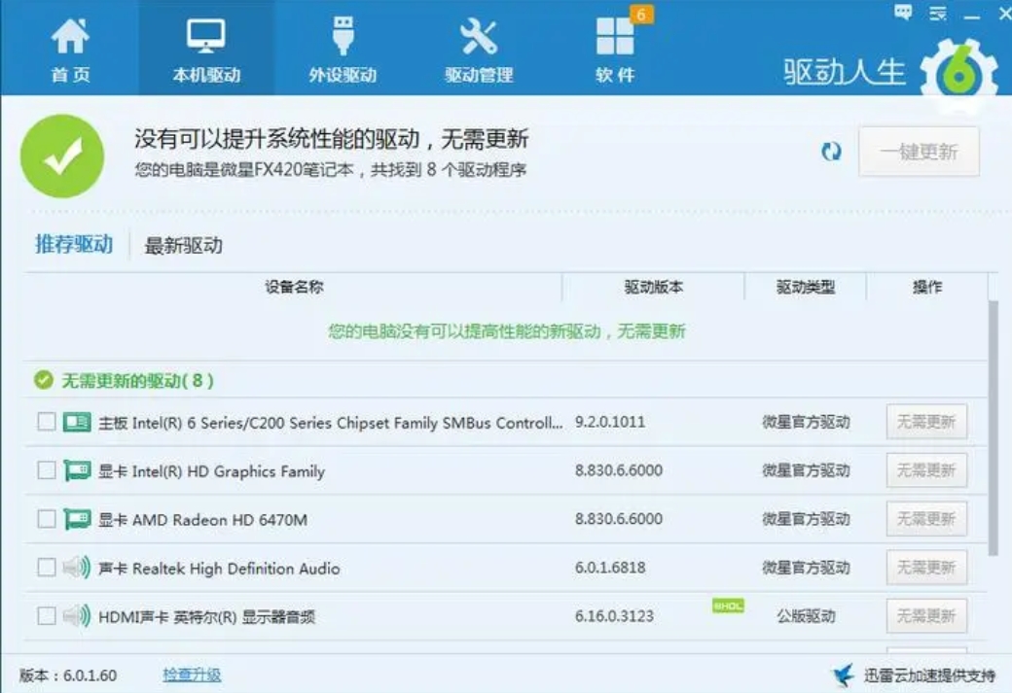
Task: Click version 6.0.1.6818 cell
Action: (x=610, y=568)
